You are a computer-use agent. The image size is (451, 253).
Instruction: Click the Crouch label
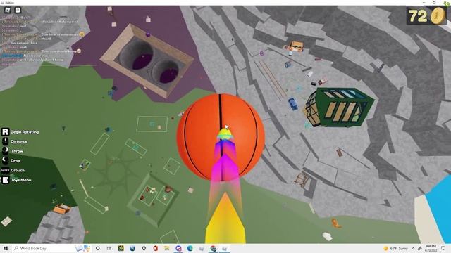point(18,170)
